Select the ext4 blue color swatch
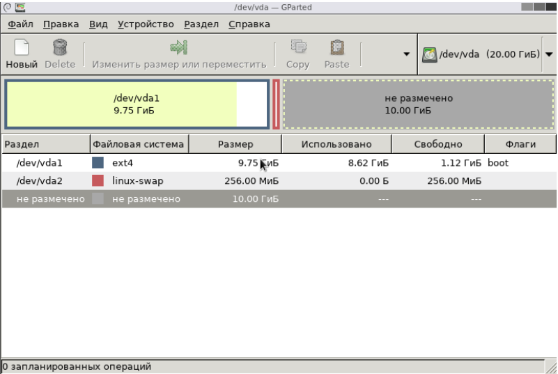The width and height of the screenshot is (558, 374). [x=98, y=163]
